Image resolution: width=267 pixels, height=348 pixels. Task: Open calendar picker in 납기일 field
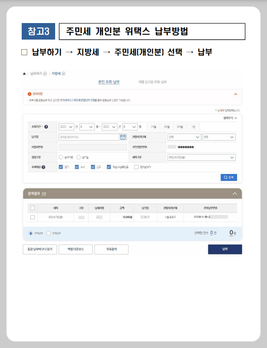point(123,137)
